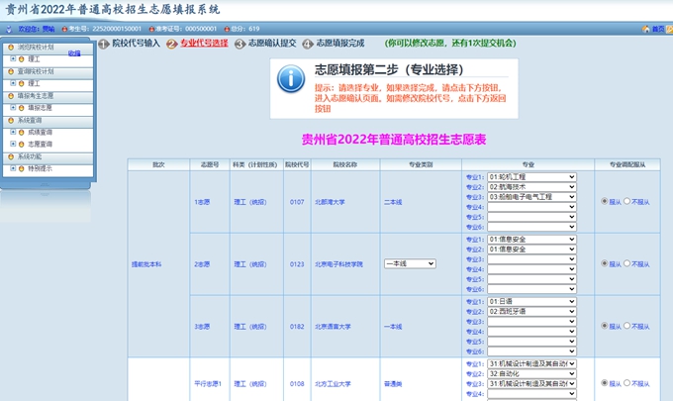Screen dimensions: 673x401
Task: Click the lock icon beside 考生号
Action: pos(64,29)
